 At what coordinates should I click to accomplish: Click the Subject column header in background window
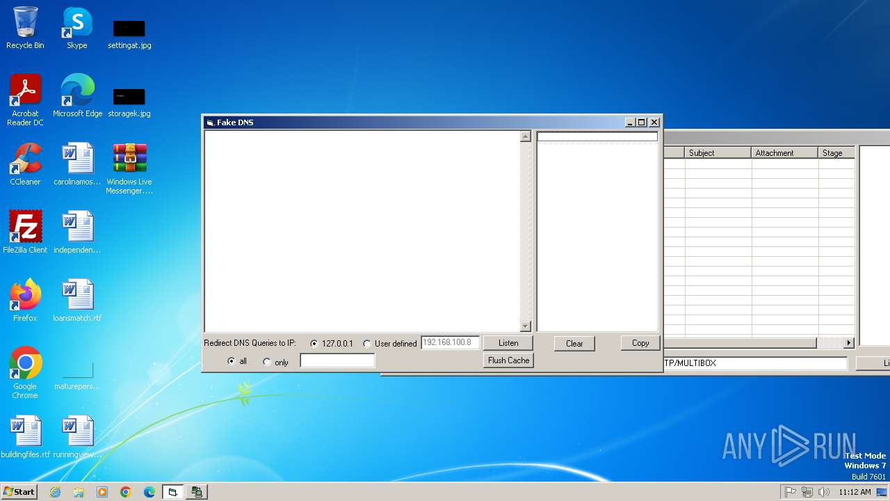[x=718, y=152]
